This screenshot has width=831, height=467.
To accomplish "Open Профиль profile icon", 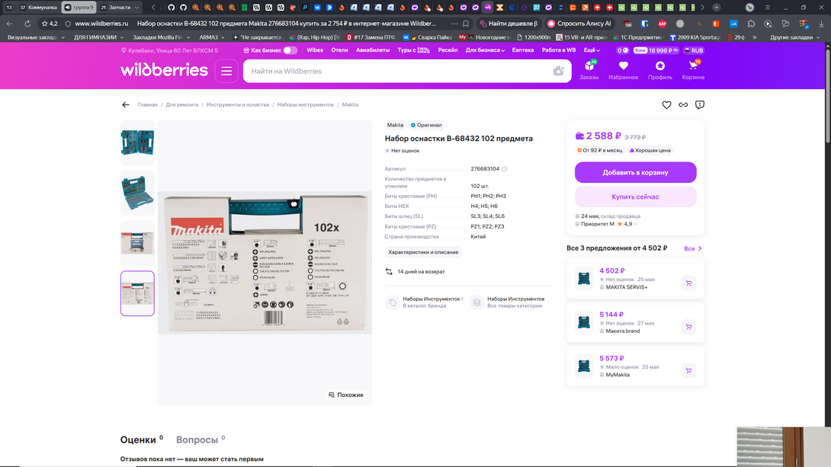I will pos(659,70).
